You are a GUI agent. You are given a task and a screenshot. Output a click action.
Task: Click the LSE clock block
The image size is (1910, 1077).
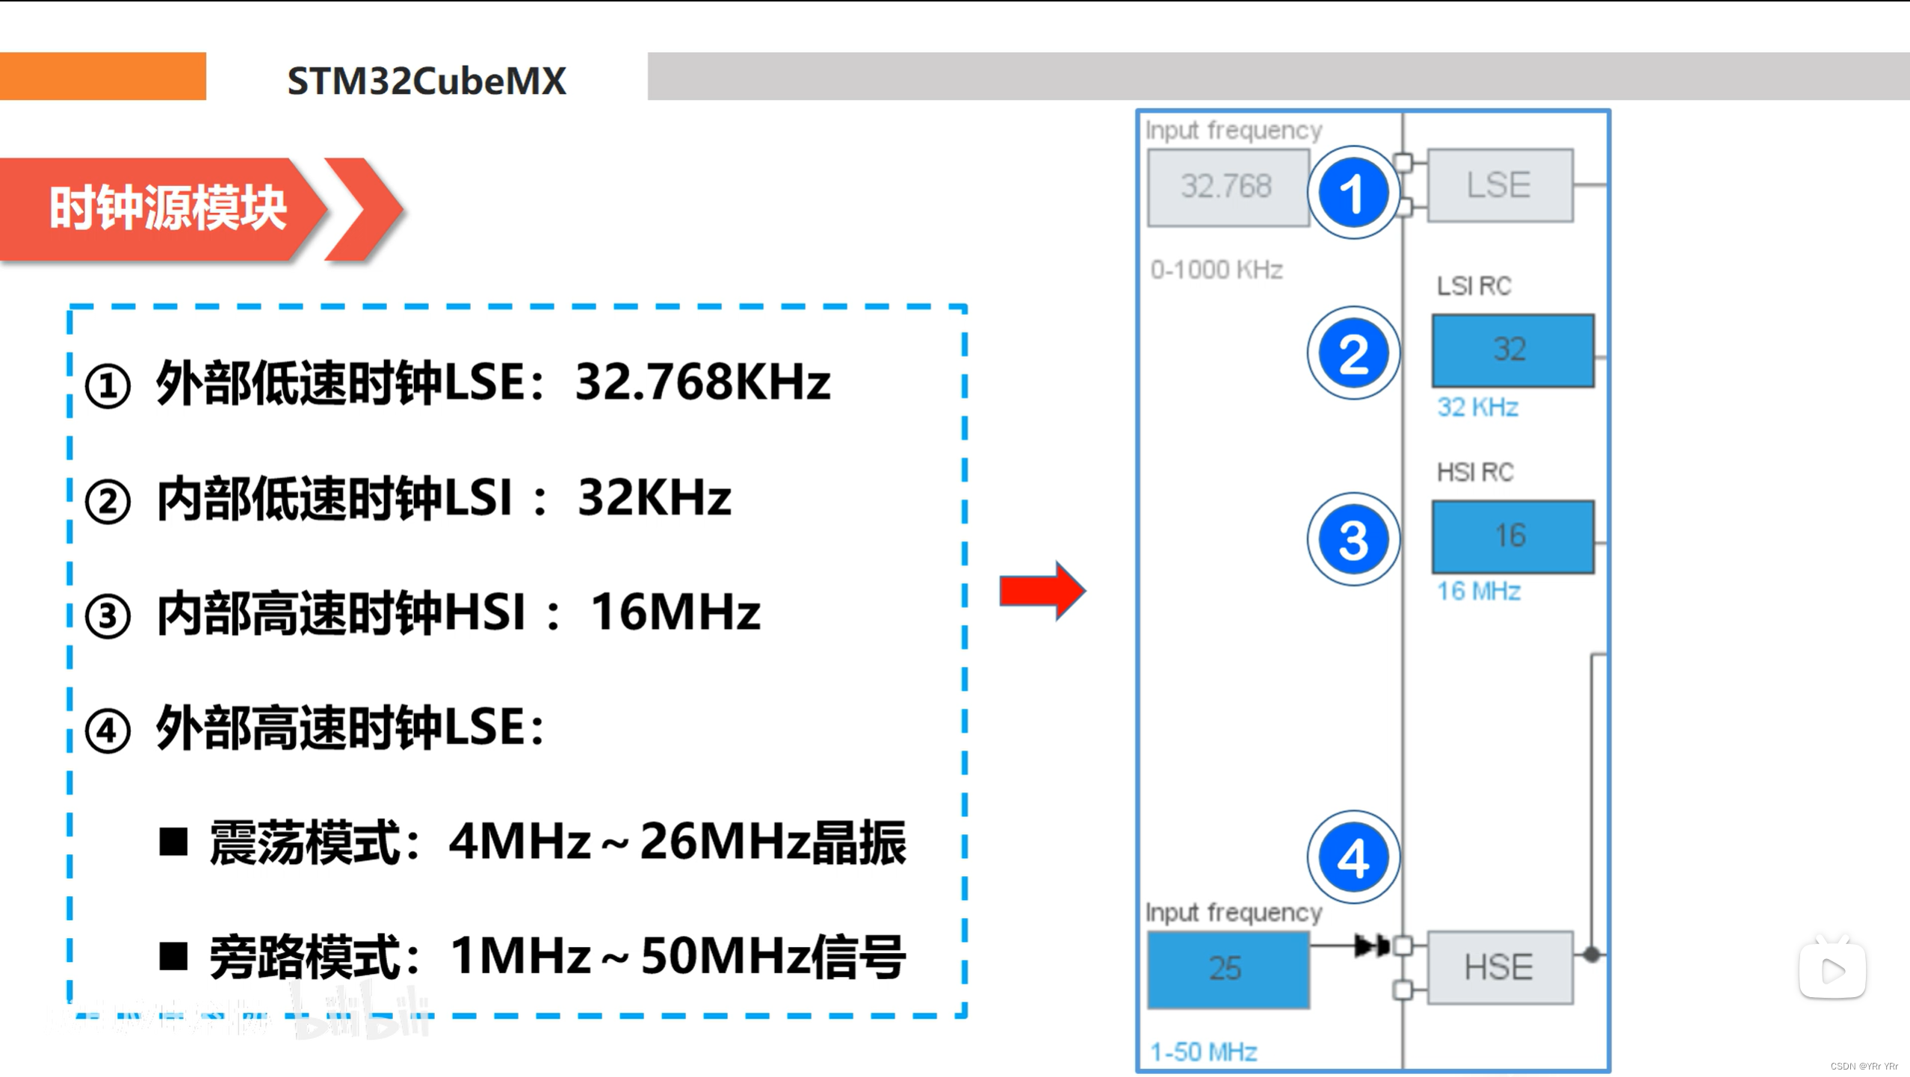tap(1500, 185)
